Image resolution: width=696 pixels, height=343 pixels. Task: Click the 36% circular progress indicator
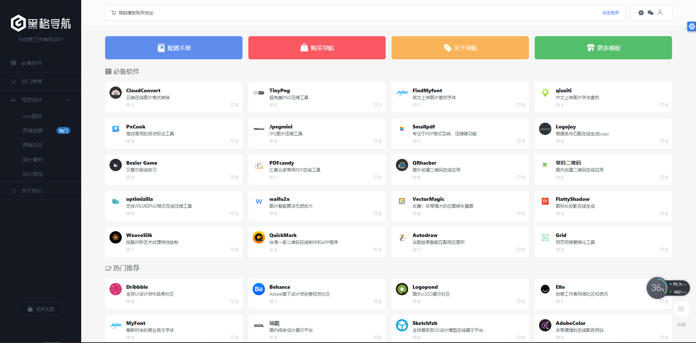[x=658, y=288]
